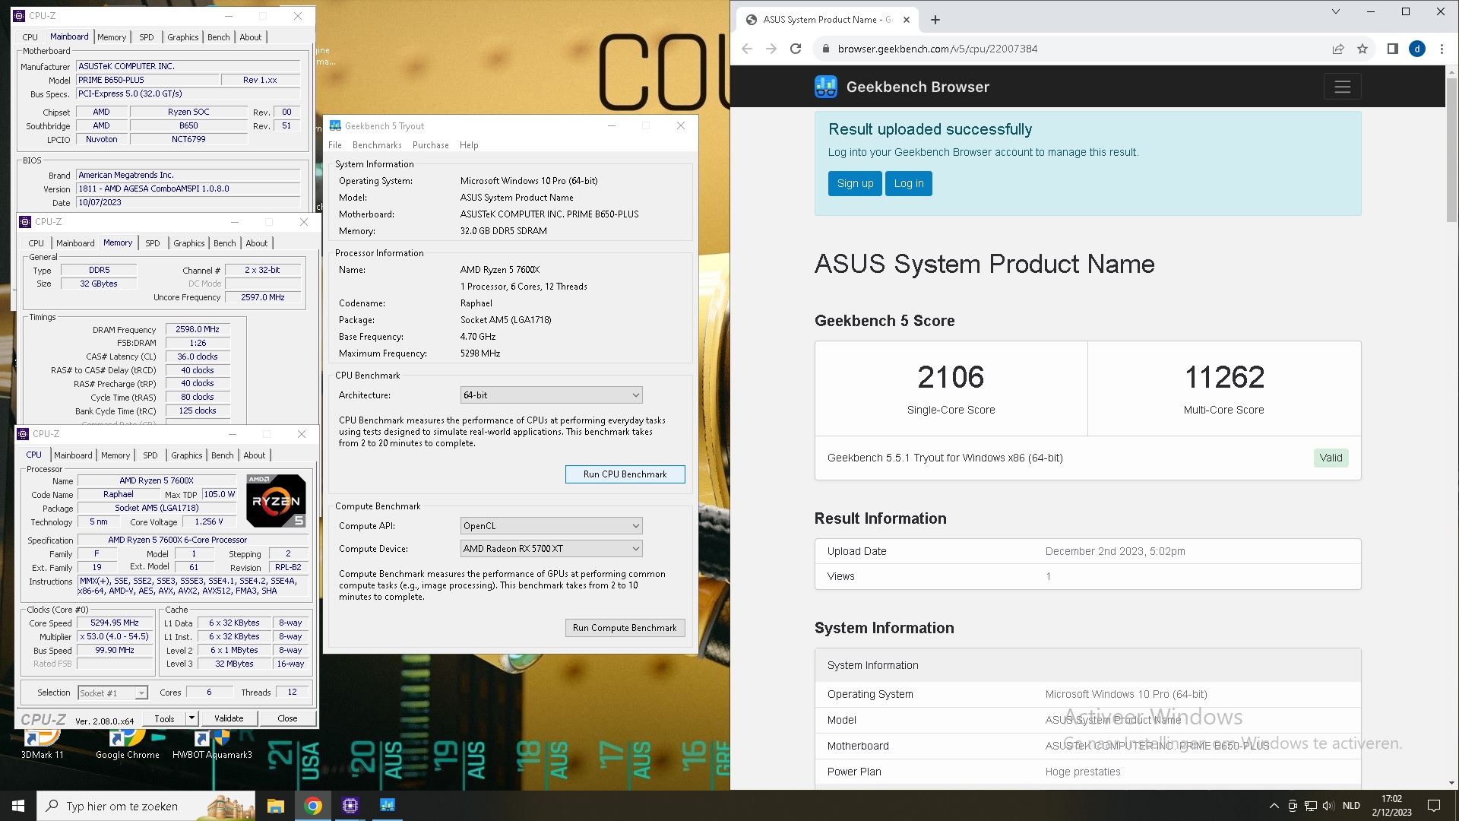This screenshot has height=821, width=1459.
Task: Click the Ryzen 5 logo in CPU-Z
Action: point(276,500)
